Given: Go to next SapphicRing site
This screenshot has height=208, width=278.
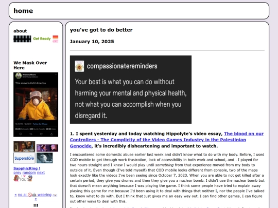Looking at the screenshot, I should tap(41, 173).
